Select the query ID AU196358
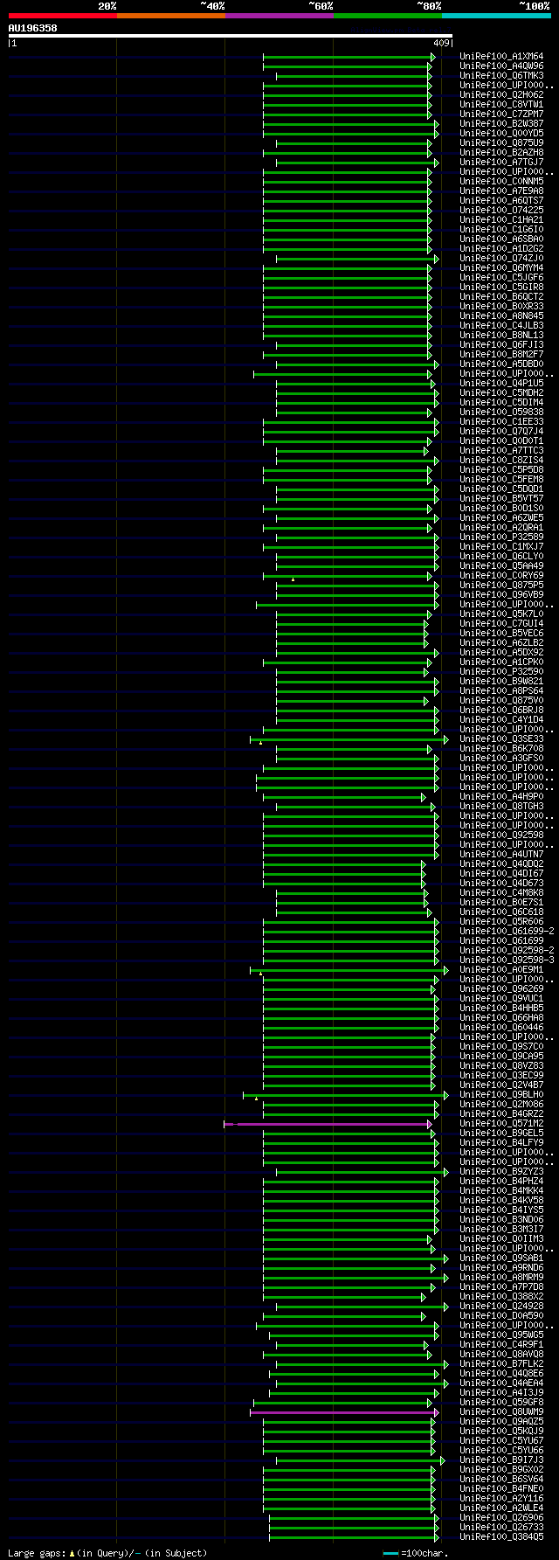This screenshot has height=1560, width=559. click(32, 28)
